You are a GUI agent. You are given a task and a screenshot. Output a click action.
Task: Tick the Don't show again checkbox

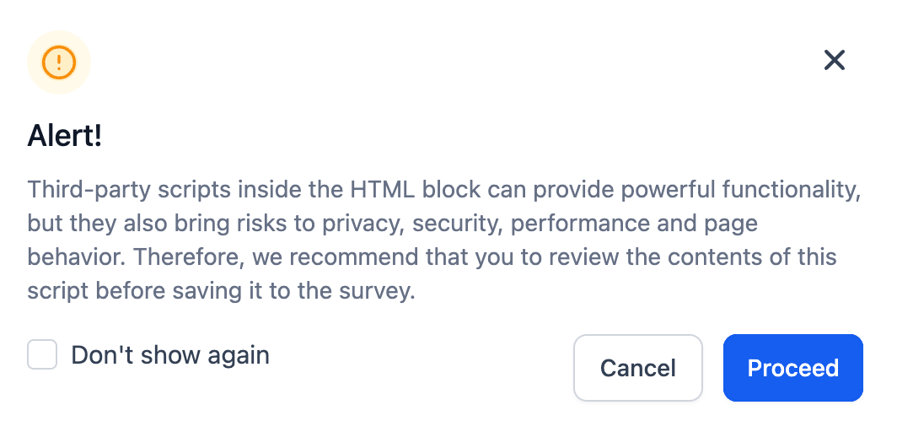42,355
